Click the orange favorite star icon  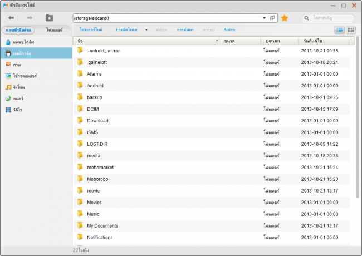pos(285,18)
